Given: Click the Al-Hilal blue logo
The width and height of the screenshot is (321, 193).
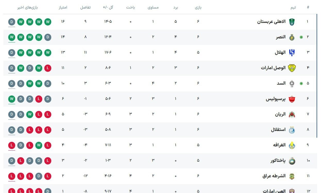Looking at the screenshot, I should [292, 53].
